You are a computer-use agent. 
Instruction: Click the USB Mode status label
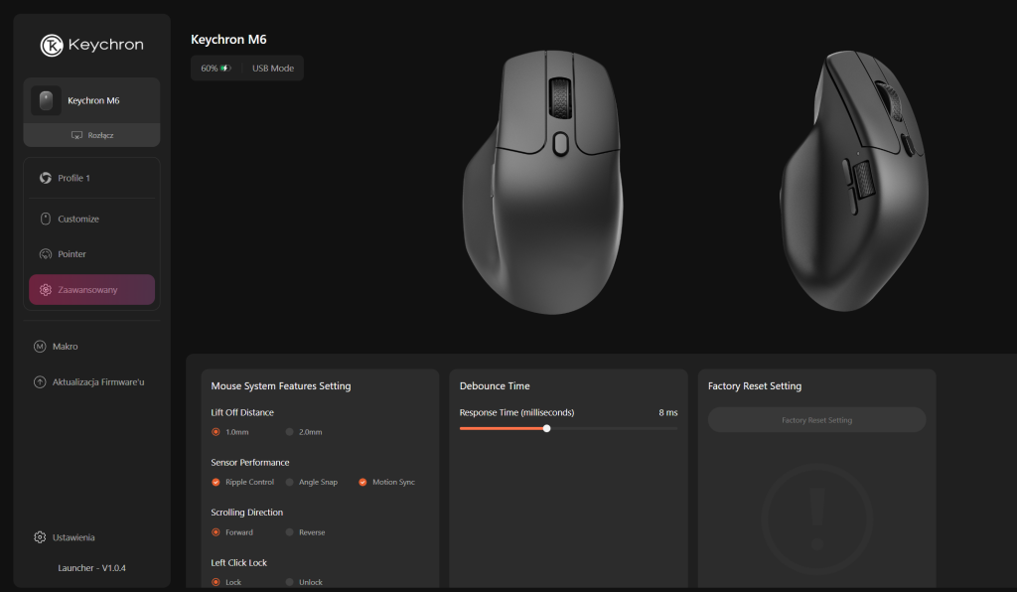coord(273,69)
